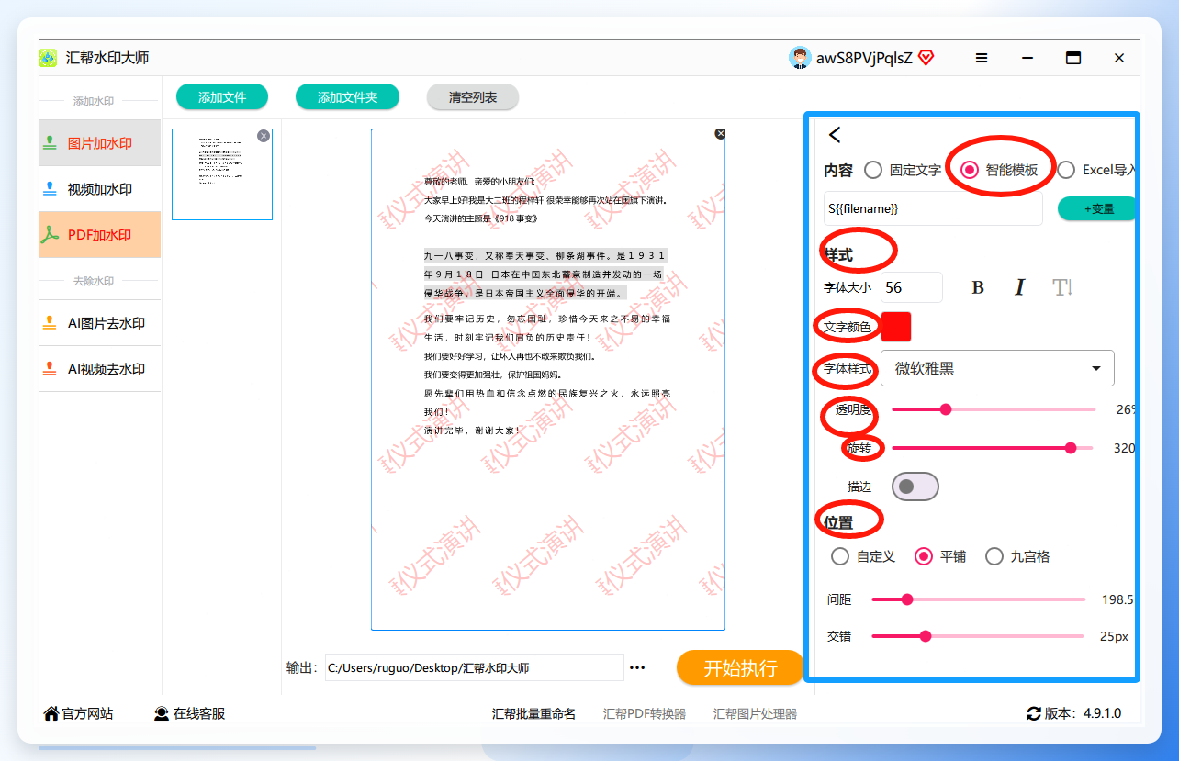Viewport: 1179px width, 761px height.
Task: Click the 旋转 rotation slider
Action: tap(994, 448)
